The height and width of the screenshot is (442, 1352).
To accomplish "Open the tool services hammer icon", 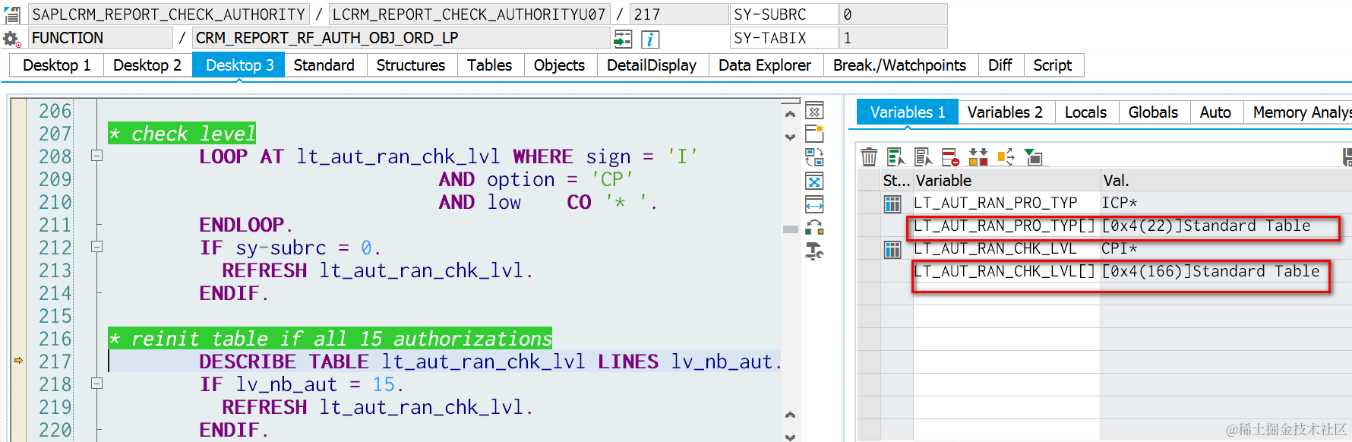I will [x=814, y=251].
